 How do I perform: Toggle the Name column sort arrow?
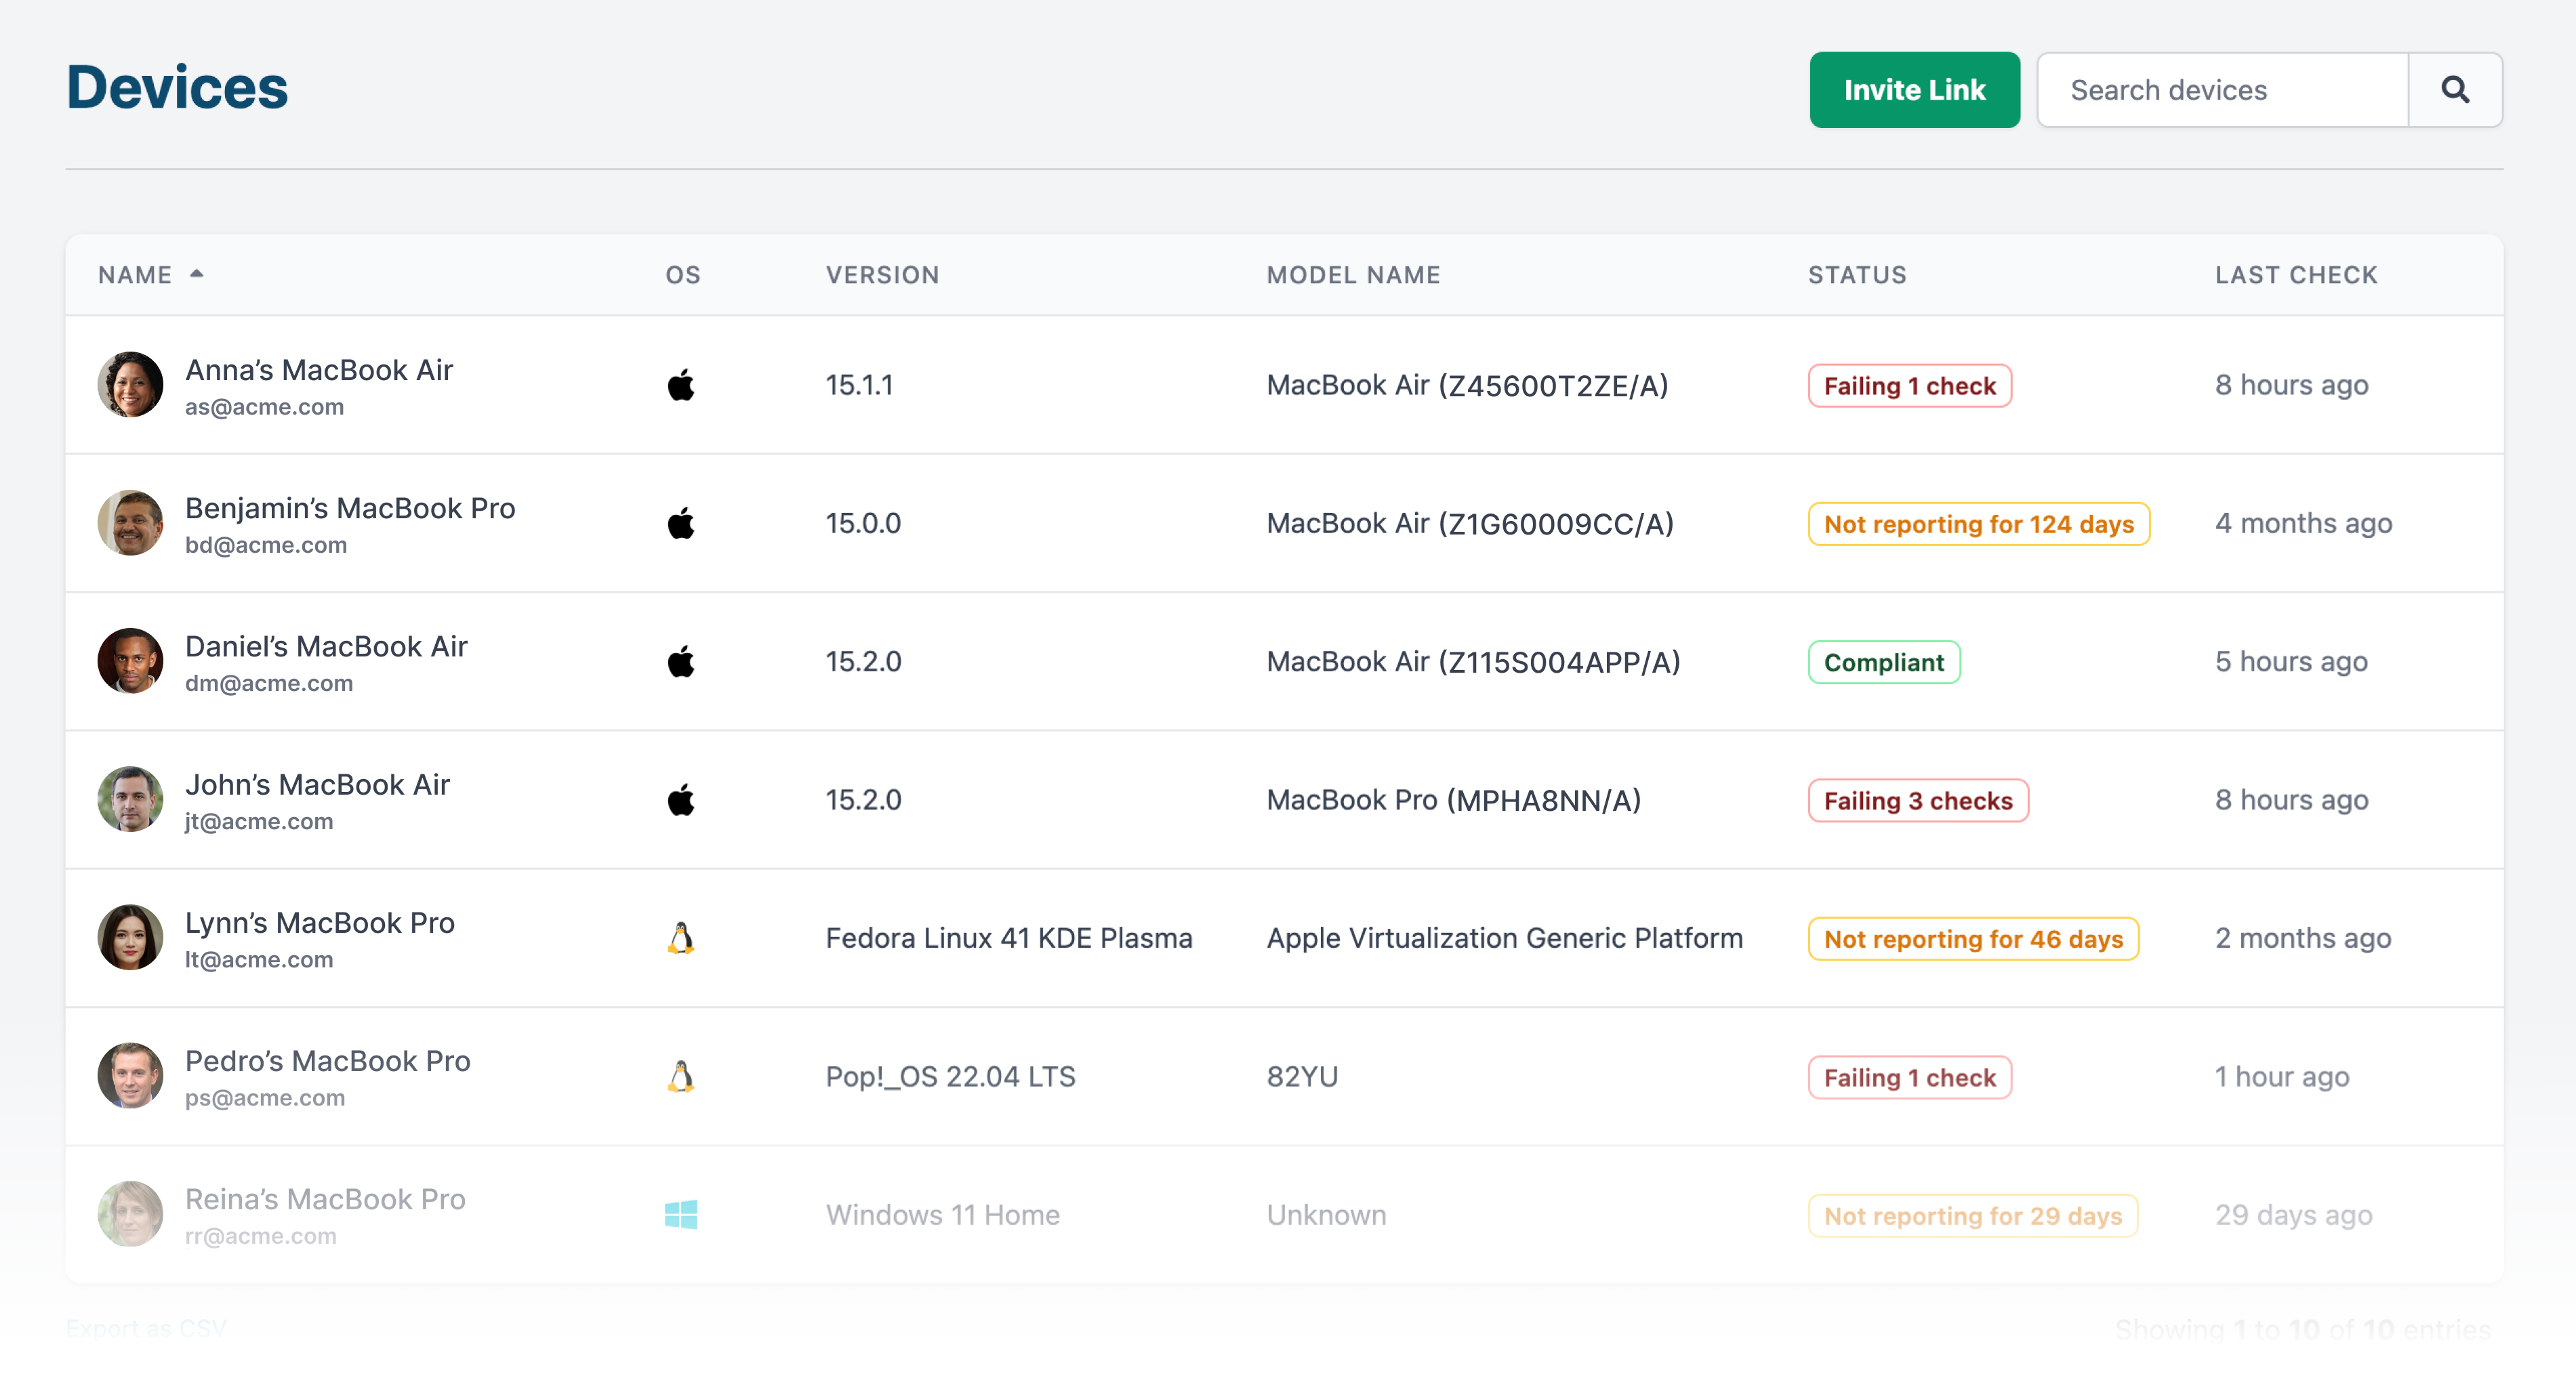click(x=197, y=274)
